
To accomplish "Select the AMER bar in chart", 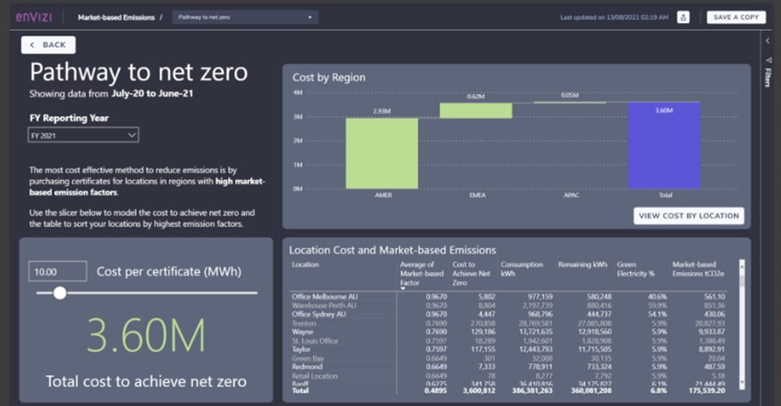I will (382, 152).
